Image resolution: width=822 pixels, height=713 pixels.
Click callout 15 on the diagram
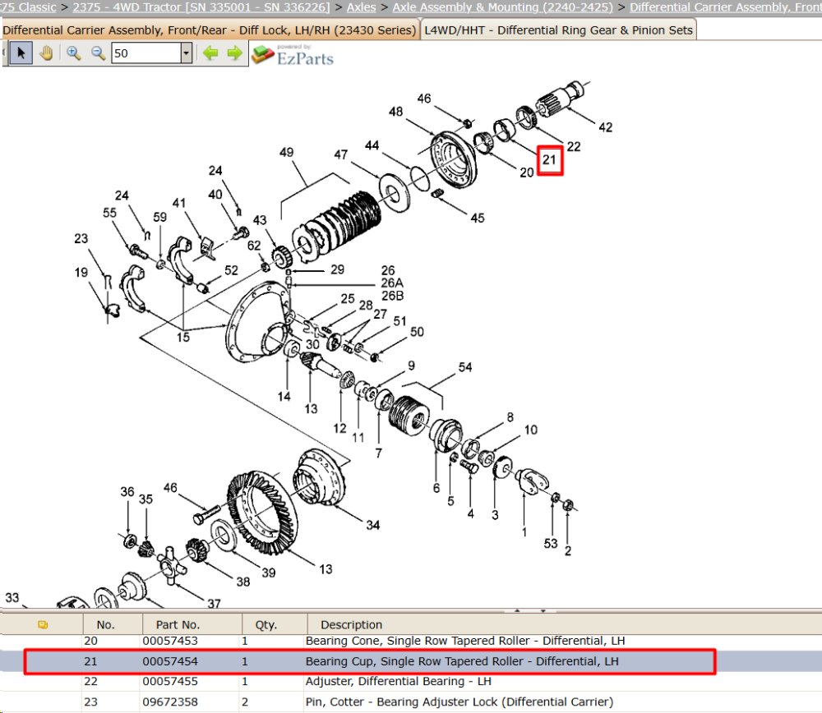(183, 338)
